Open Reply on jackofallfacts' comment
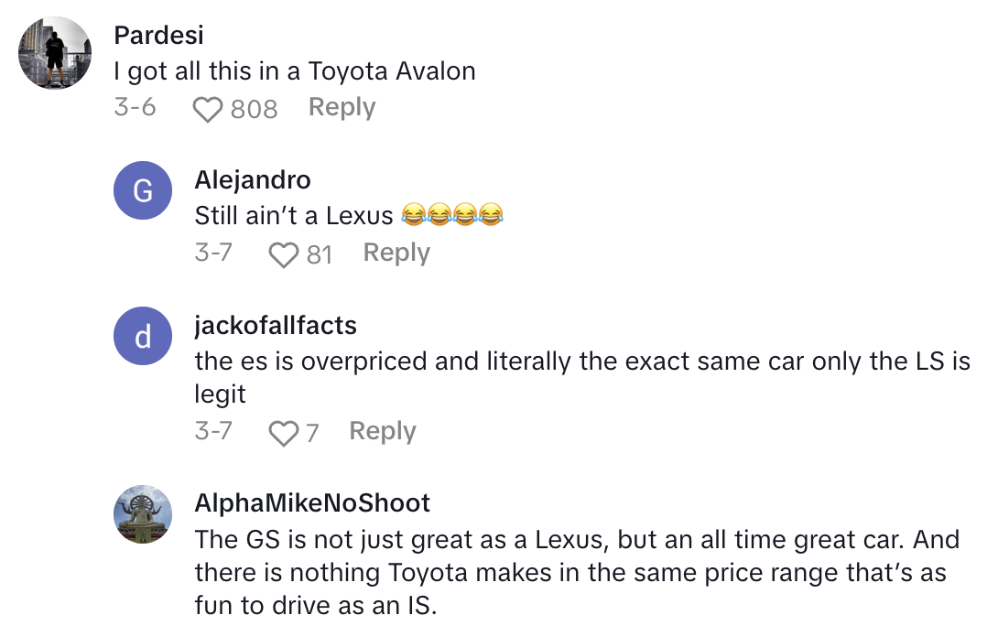This screenshot has height=626, width=998. point(382,431)
